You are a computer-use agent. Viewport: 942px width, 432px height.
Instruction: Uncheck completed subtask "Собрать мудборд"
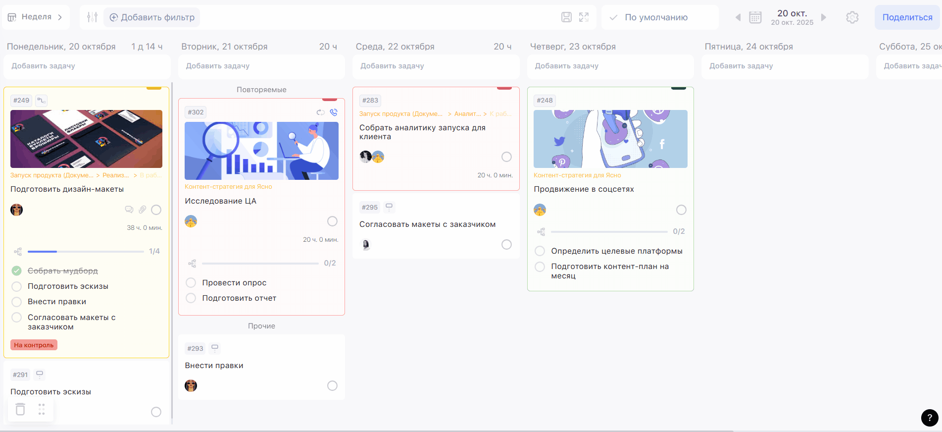[17, 270]
